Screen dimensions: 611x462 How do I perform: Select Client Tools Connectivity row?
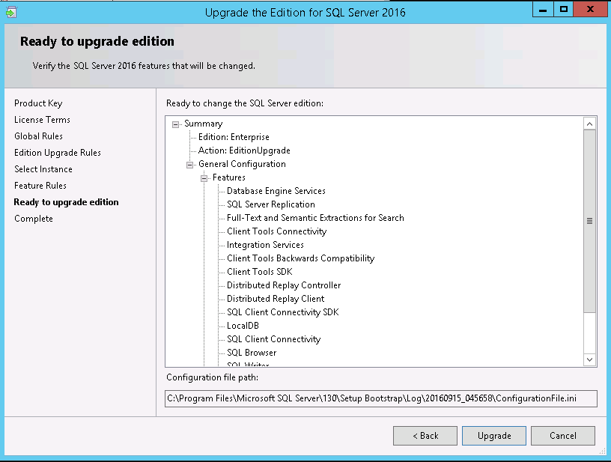click(276, 231)
